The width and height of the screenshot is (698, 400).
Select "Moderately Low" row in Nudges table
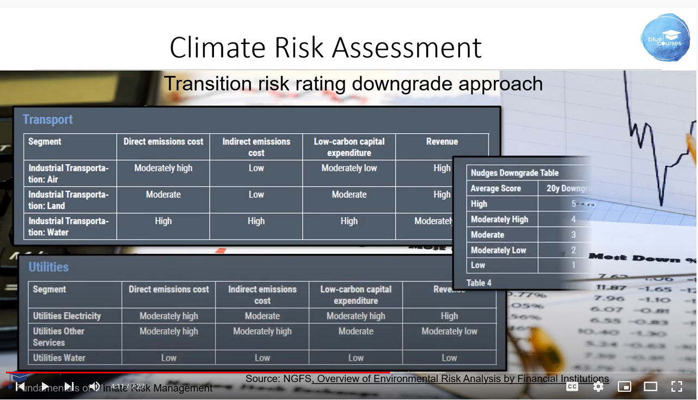click(529, 250)
